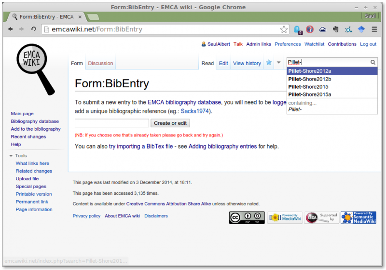386x270 pixels.
Task: Reload the page with the refresh icon
Action: [33, 29]
